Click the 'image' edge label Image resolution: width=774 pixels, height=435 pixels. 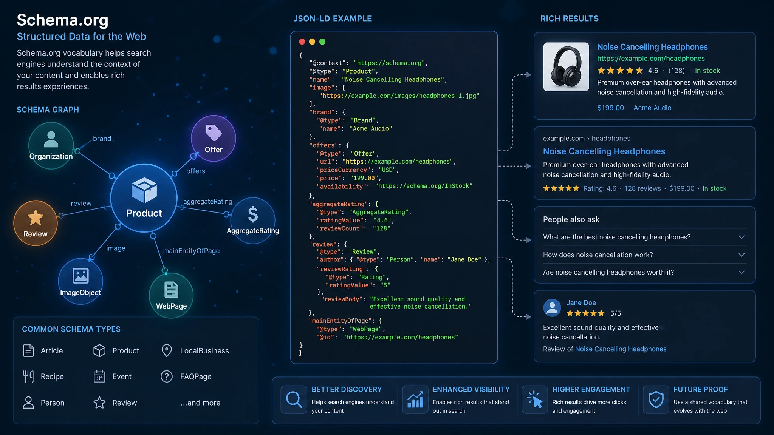(116, 248)
